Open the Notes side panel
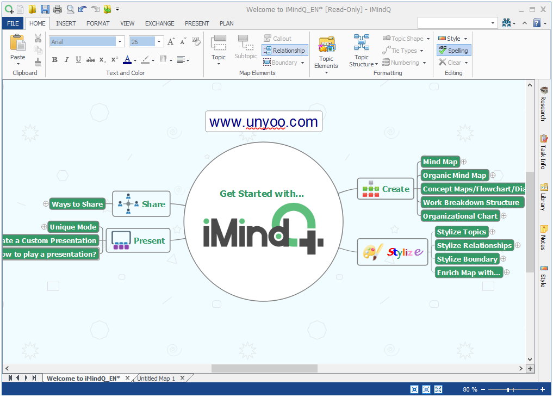 [x=543, y=238]
